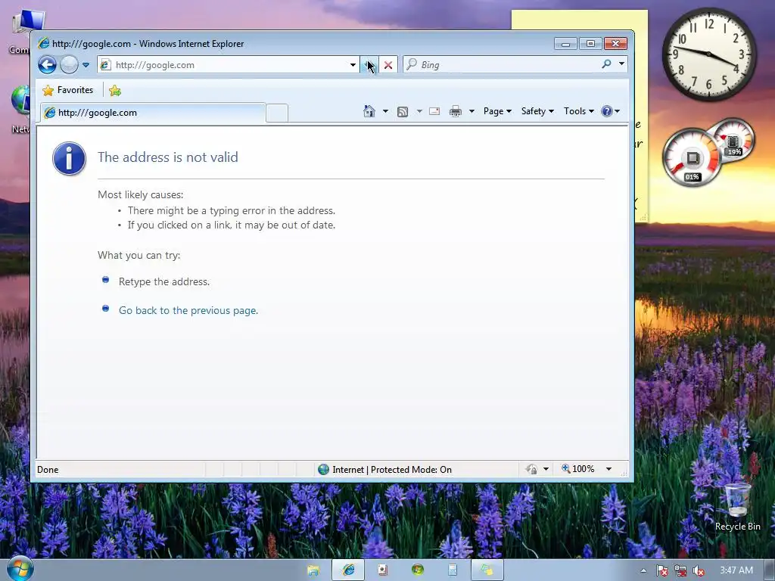Expand the status bar security dropdown arrow
775x581 pixels.
click(x=546, y=469)
